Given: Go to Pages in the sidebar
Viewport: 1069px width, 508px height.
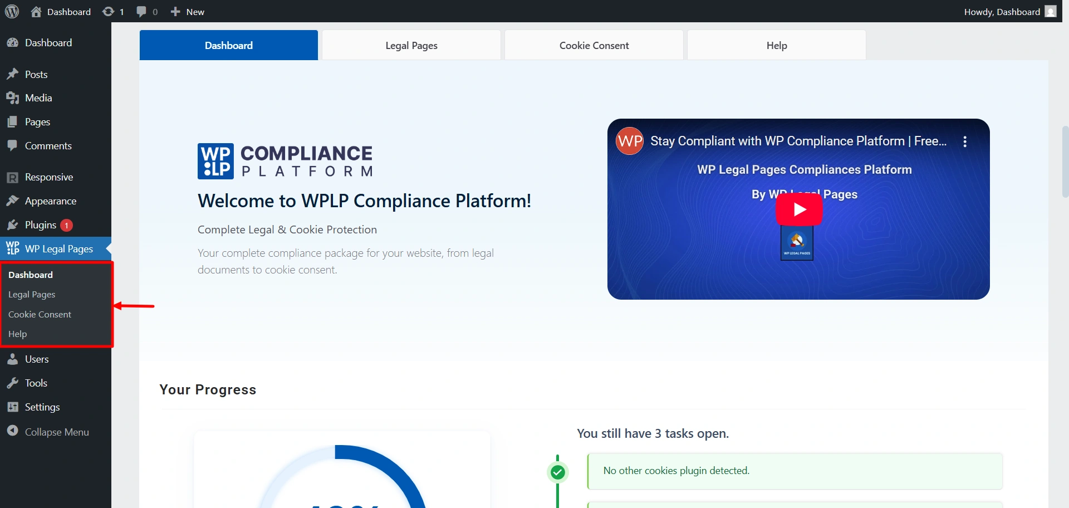Looking at the screenshot, I should tap(37, 122).
